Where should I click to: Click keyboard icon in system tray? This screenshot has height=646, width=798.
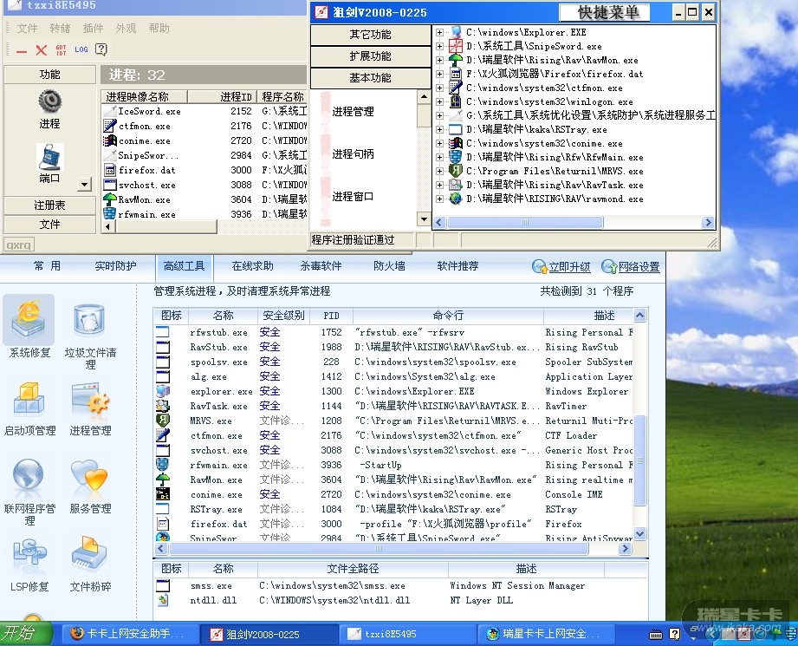pos(656,634)
